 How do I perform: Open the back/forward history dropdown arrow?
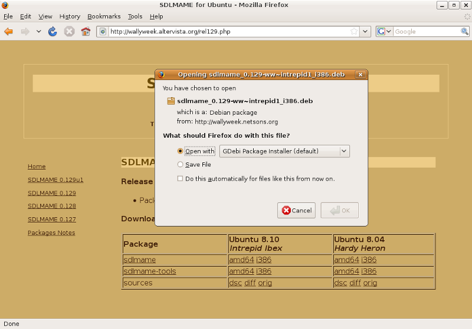pyautogui.click(x=39, y=31)
